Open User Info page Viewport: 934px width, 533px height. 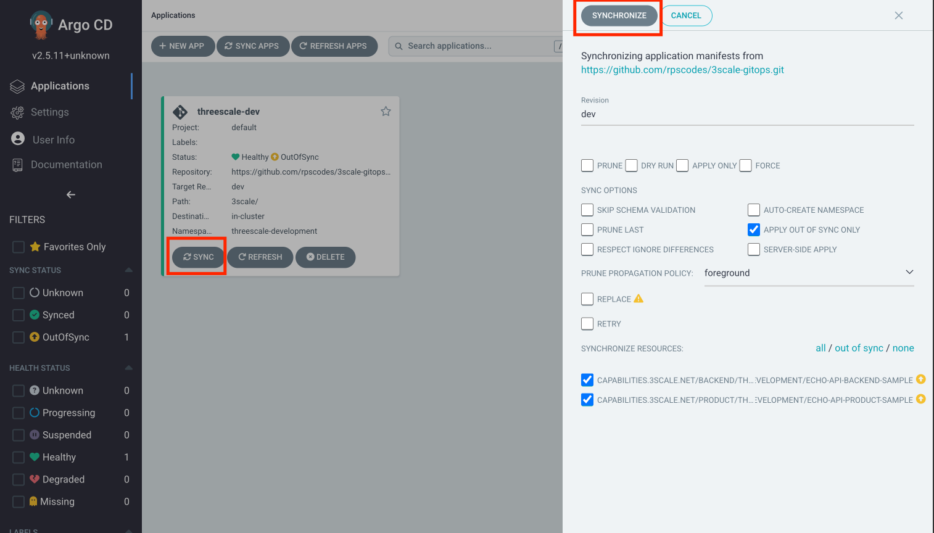point(54,140)
